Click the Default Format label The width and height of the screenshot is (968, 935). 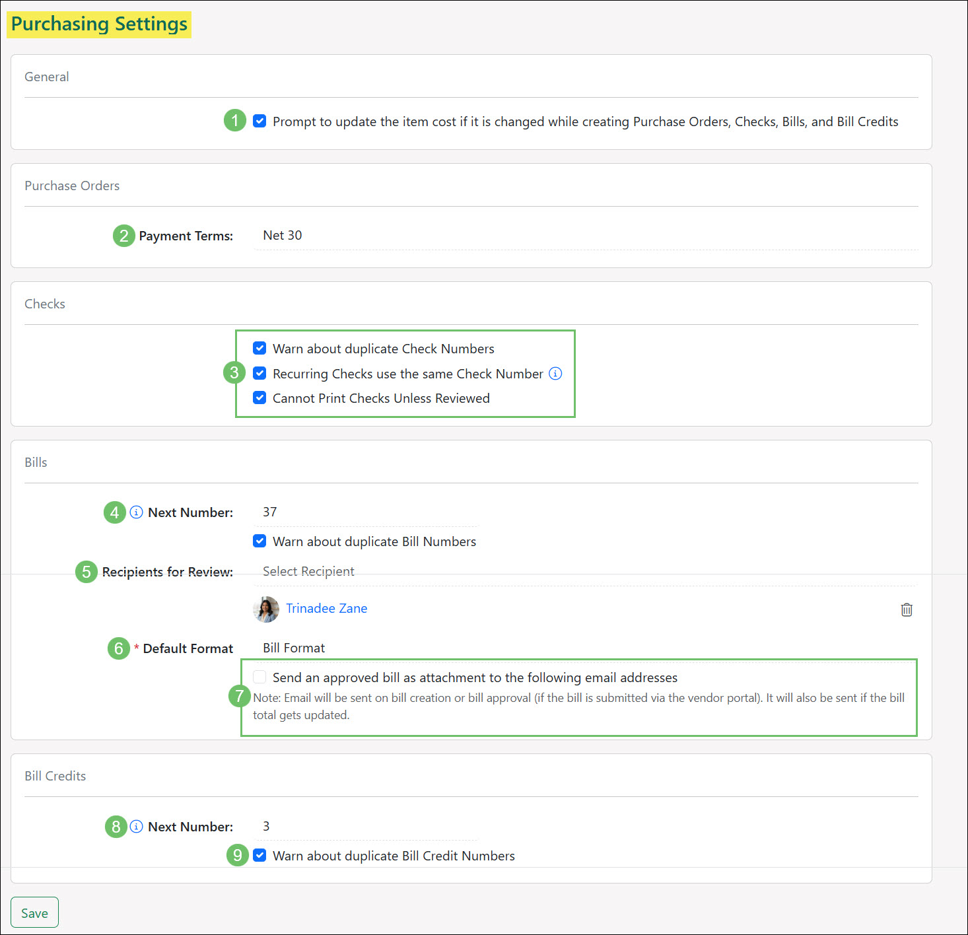(188, 648)
